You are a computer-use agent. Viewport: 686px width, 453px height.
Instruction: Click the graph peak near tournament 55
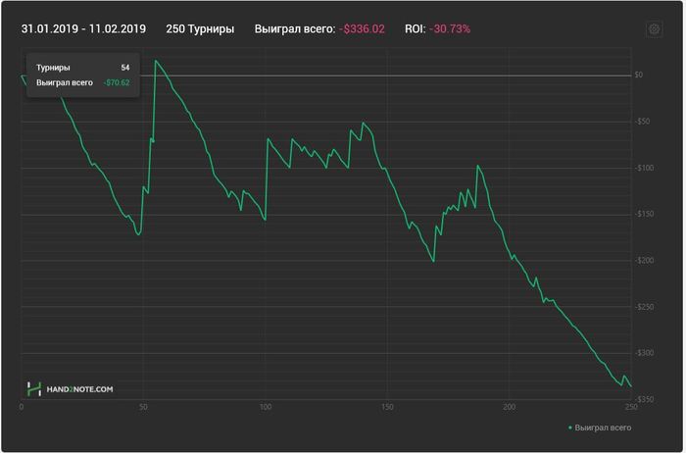156,61
